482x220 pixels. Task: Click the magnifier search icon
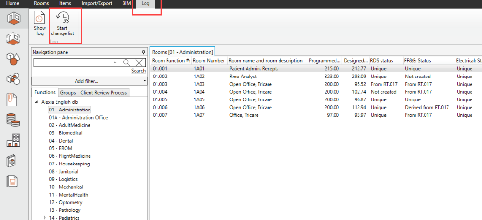coord(127,63)
